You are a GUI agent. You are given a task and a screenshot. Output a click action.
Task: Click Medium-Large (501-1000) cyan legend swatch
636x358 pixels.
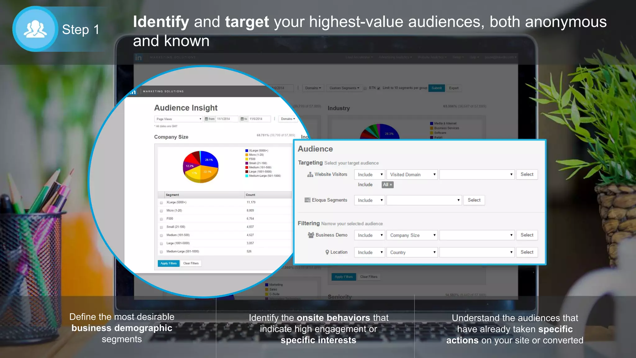[247, 176]
